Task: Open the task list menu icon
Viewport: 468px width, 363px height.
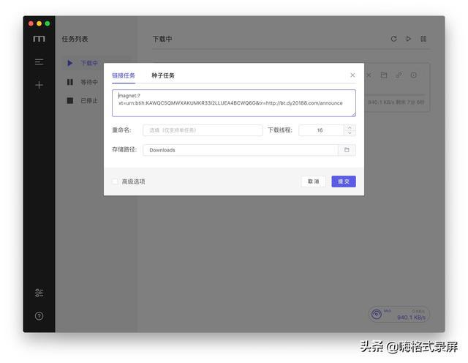Action: coord(39,62)
